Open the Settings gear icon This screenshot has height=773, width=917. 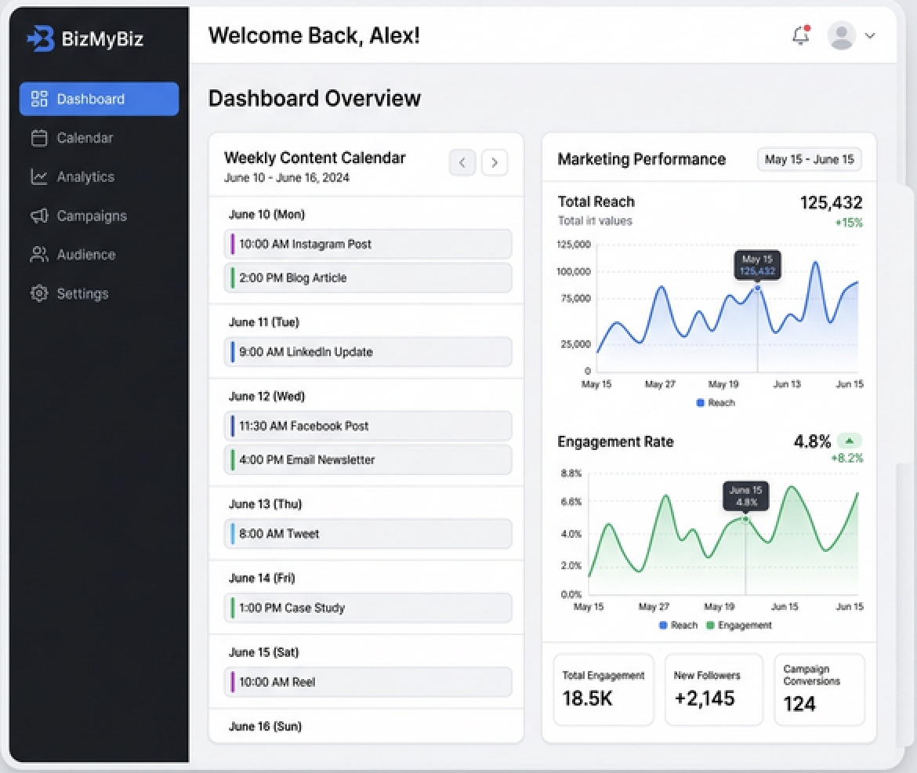pos(39,293)
